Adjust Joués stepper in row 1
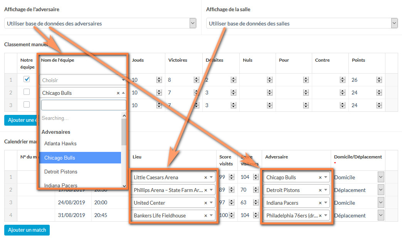Image resolution: width=402 pixels, height=239 pixels. coord(159,80)
